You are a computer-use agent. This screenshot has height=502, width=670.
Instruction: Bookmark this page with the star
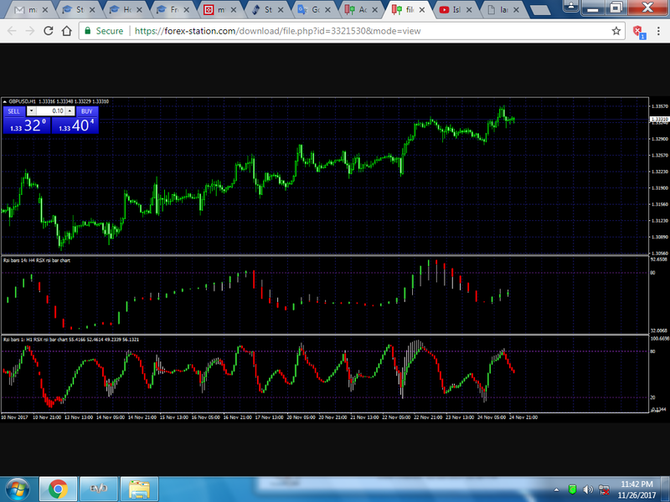click(616, 31)
